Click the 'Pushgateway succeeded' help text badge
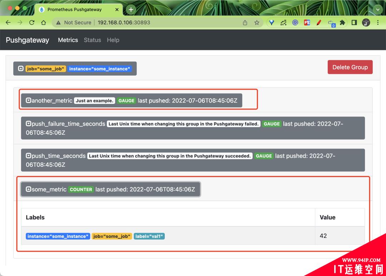This screenshot has height=276, width=386. tap(170, 156)
